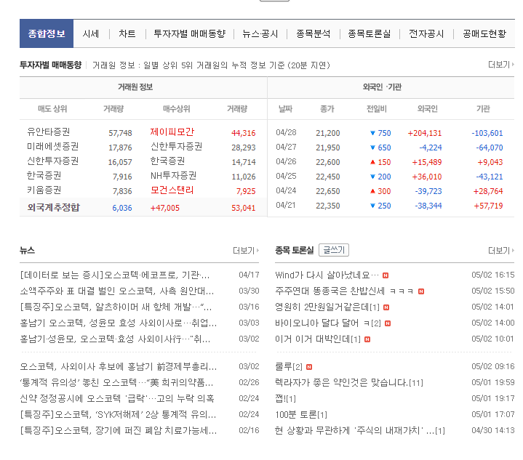523x460 pixels.
Task: Click 더보기 in the 뉴스 section
Action: pos(246,250)
